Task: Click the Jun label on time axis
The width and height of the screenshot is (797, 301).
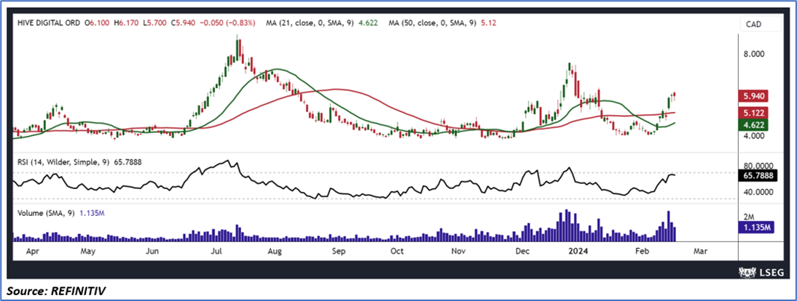Action: [153, 251]
